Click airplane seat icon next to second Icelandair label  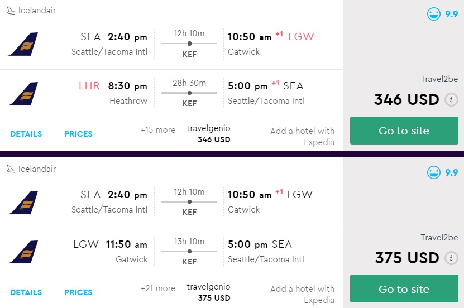[x=11, y=169]
